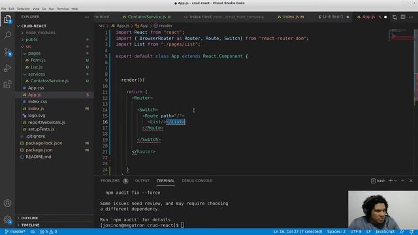This screenshot has height=235, width=418.
Task: Open Explorer more actions ellipsis
Action: (x=87, y=17)
